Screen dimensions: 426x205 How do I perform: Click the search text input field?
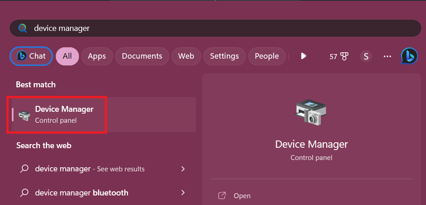pos(218,28)
